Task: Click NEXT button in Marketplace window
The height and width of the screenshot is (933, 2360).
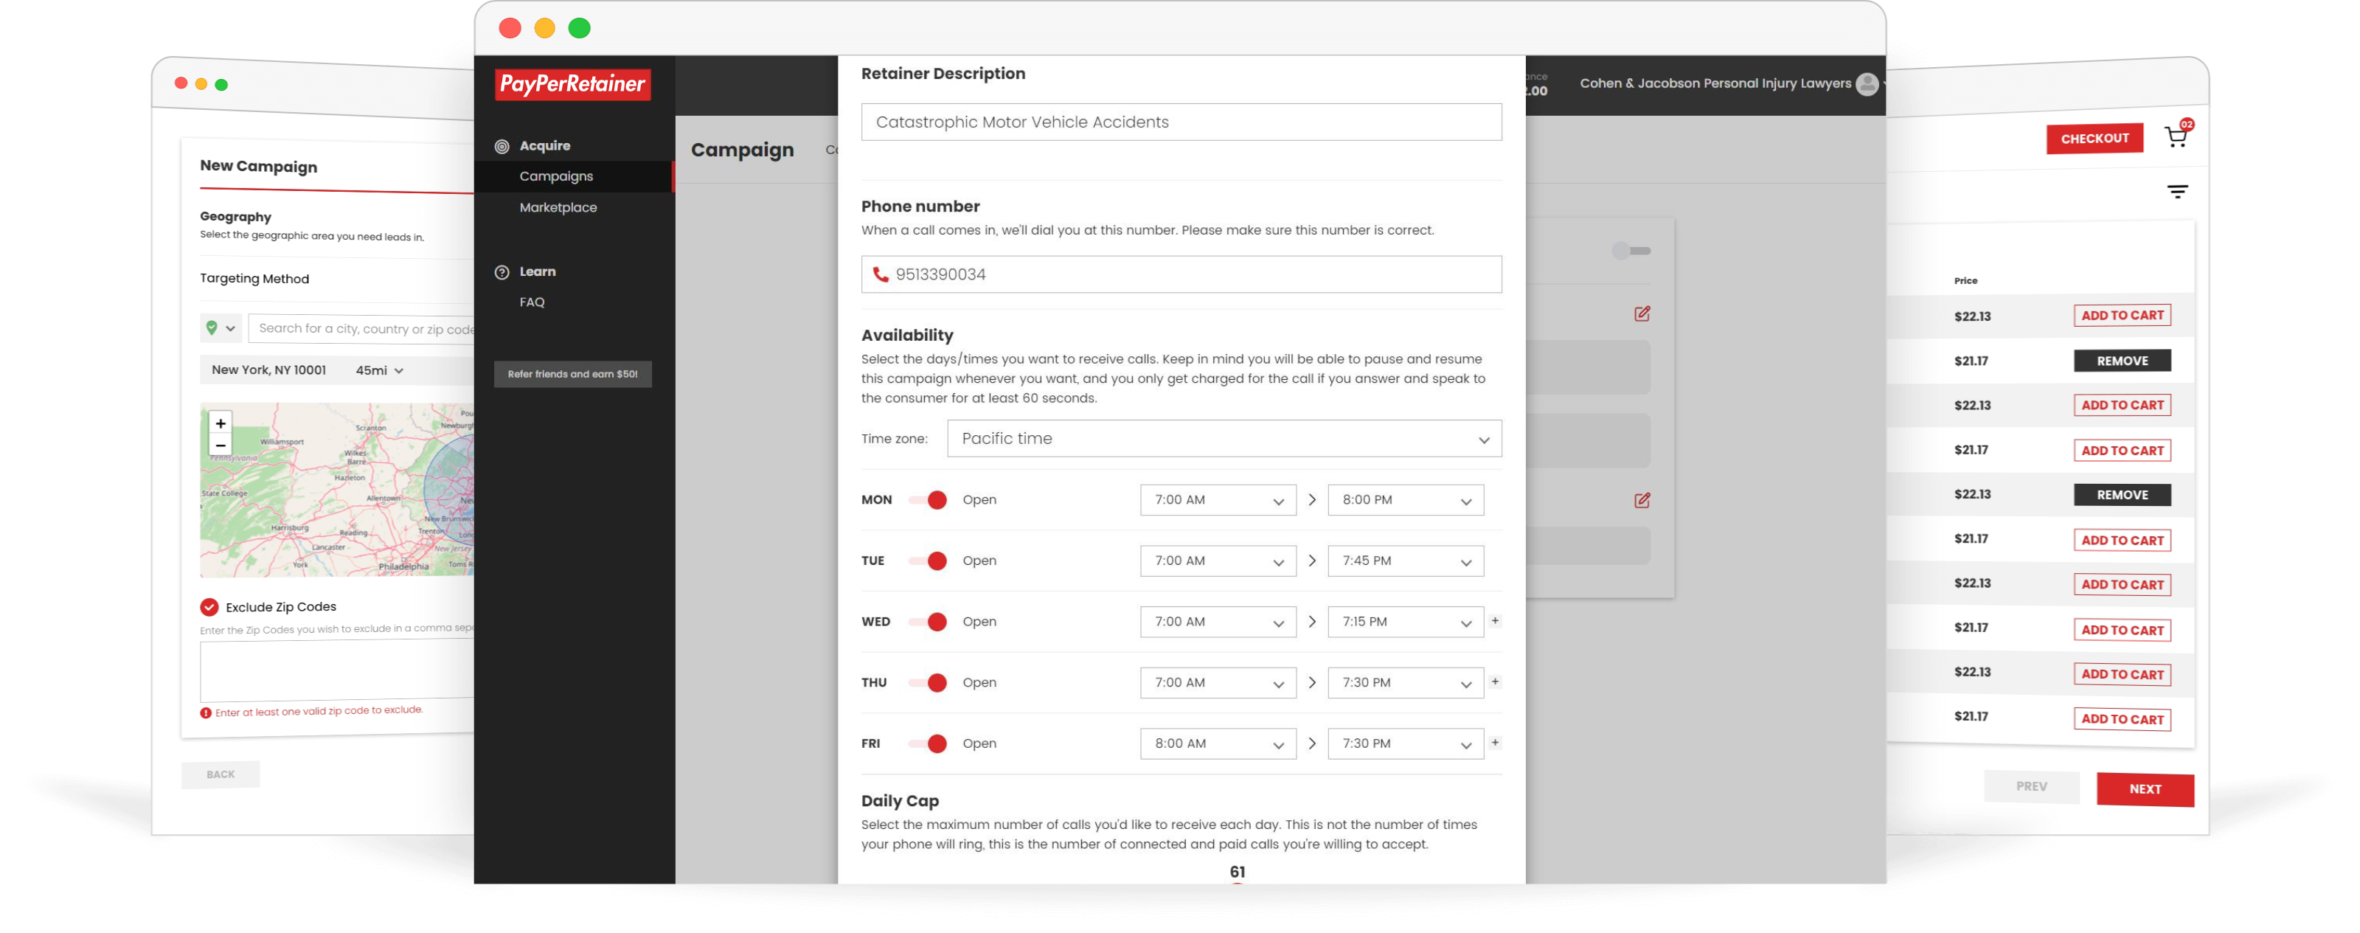Action: click(x=2145, y=789)
